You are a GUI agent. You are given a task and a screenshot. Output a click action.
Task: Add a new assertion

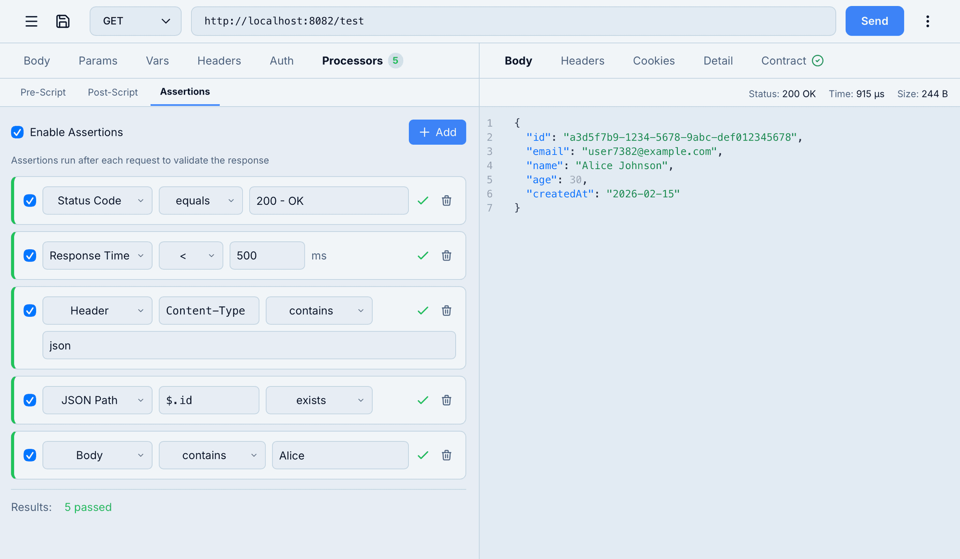point(437,132)
